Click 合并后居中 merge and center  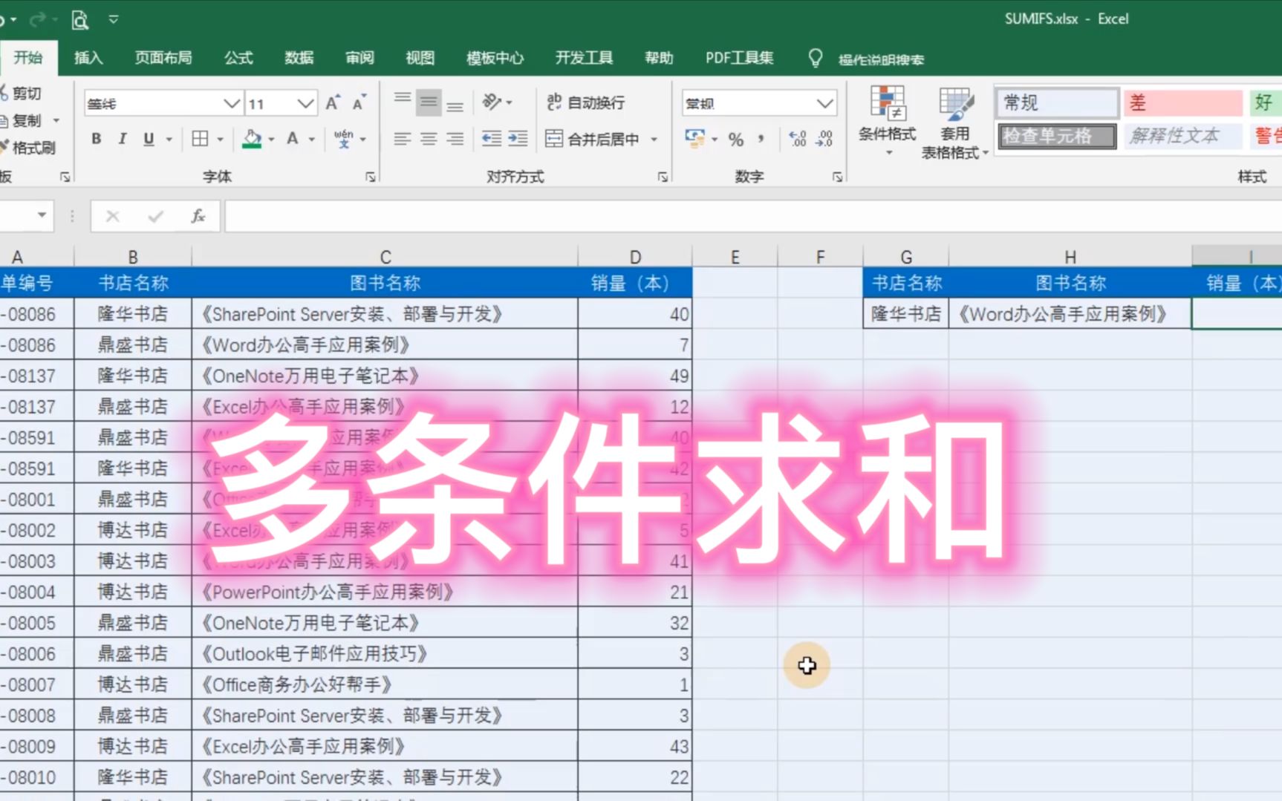click(x=593, y=139)
